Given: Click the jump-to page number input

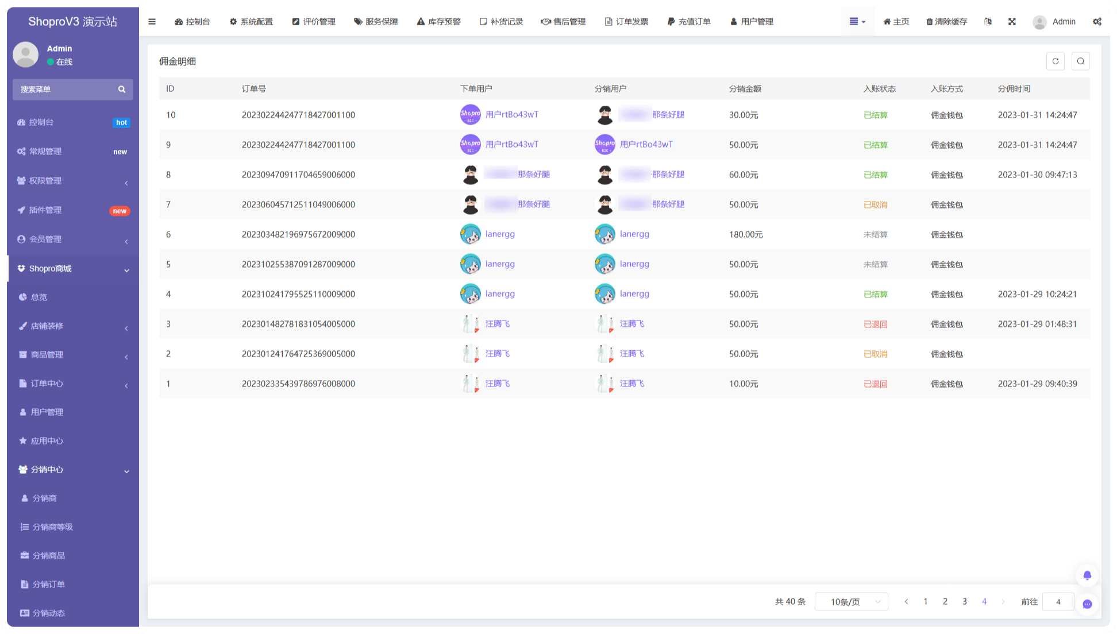Looking at the screenshot, I should click(1058, 602).
